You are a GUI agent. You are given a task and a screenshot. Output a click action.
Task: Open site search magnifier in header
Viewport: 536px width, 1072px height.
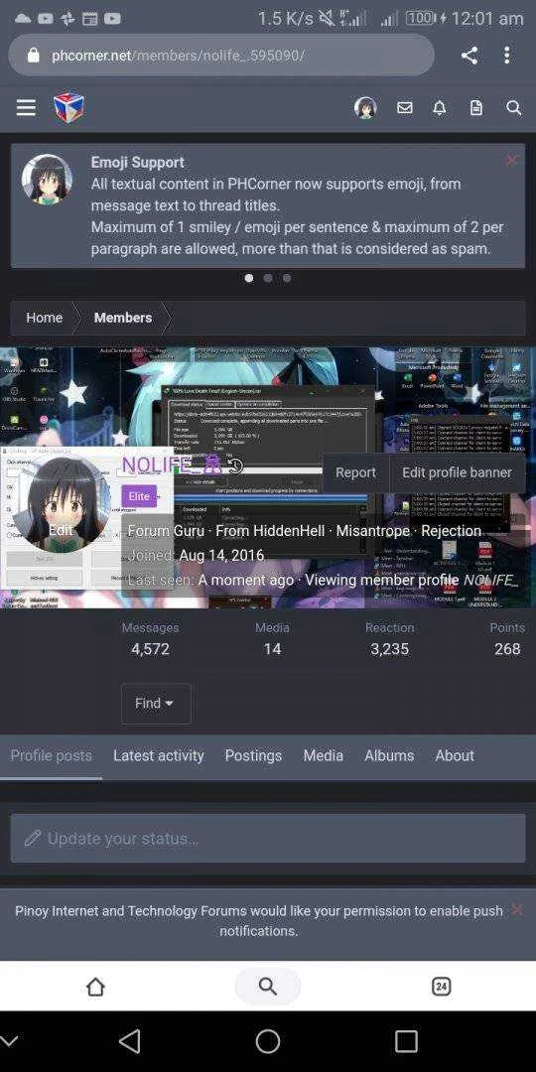coord(513,107)
